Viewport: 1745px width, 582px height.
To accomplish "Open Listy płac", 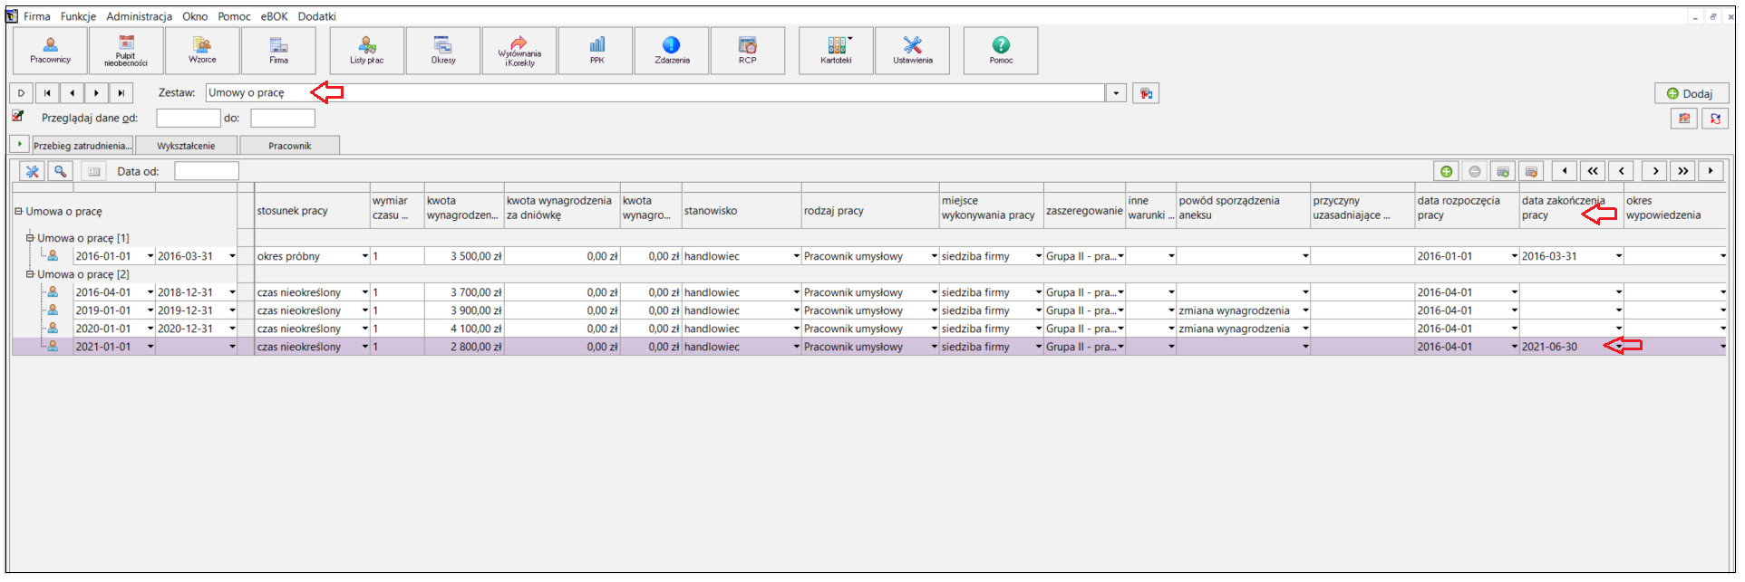I will click(367, 50).
